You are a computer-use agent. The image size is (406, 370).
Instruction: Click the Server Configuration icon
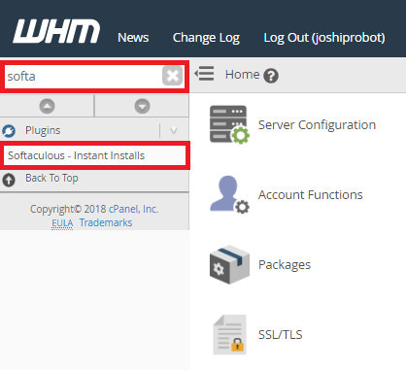tap(229, 124)
